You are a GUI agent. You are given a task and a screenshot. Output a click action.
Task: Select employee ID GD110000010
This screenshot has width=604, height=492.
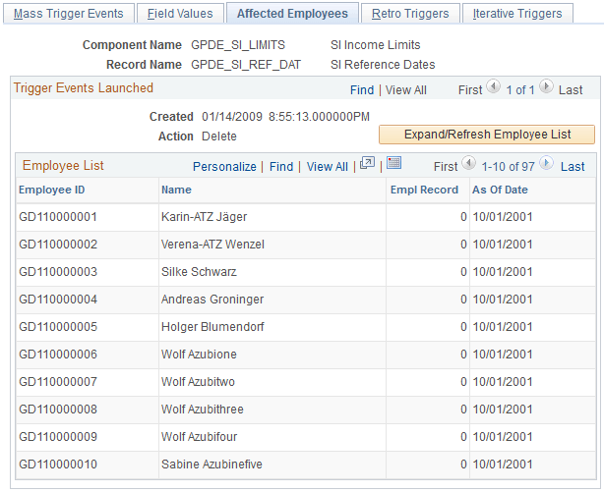coord(58,465)
